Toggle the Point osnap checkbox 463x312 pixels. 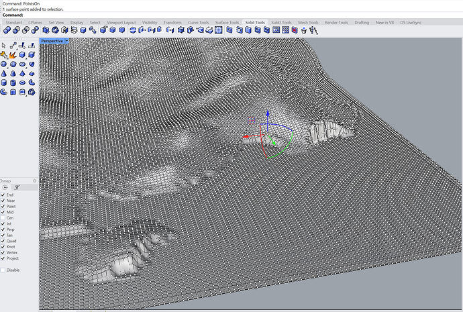(3, 207)
